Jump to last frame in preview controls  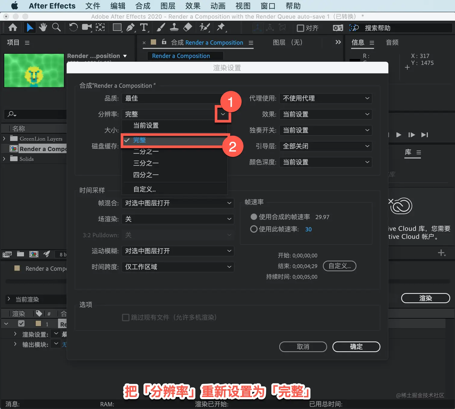pos(425,135)
